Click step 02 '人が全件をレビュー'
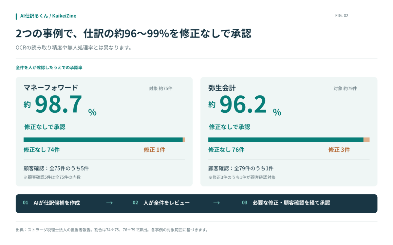Screen dimensions: 393x245 [x=166, y=203]
